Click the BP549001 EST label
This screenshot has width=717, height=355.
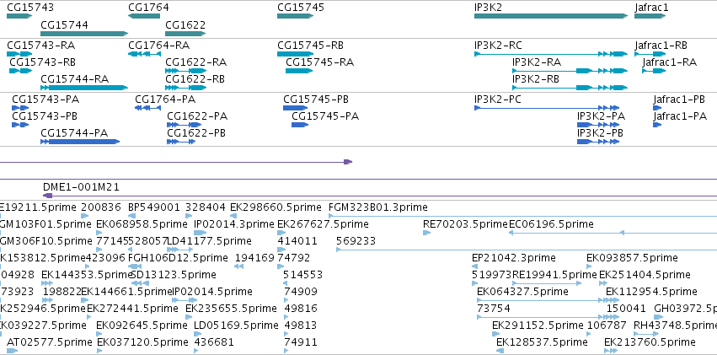coord(154,207)
